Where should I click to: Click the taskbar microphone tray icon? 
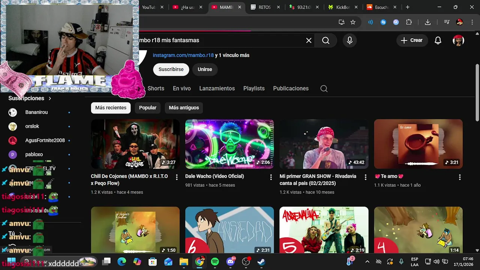point(401,262)
